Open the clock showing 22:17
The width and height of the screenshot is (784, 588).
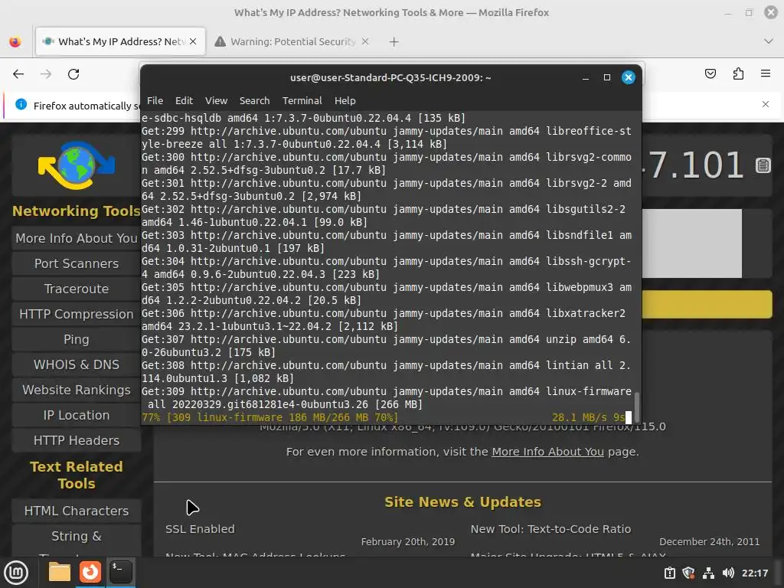(754, 573)
